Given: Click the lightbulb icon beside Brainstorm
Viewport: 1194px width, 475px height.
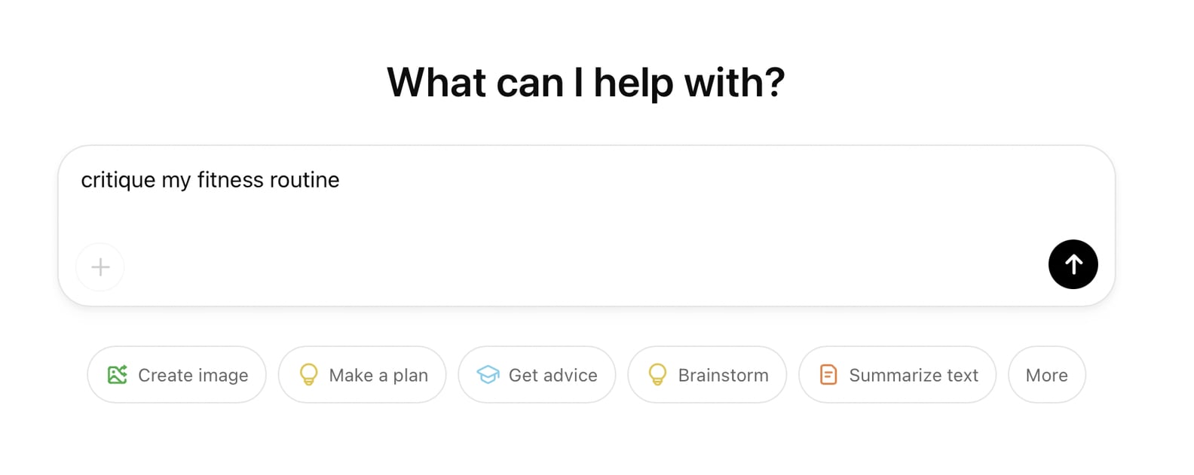Looking at the screenshot, I should [x=657, y=375].
